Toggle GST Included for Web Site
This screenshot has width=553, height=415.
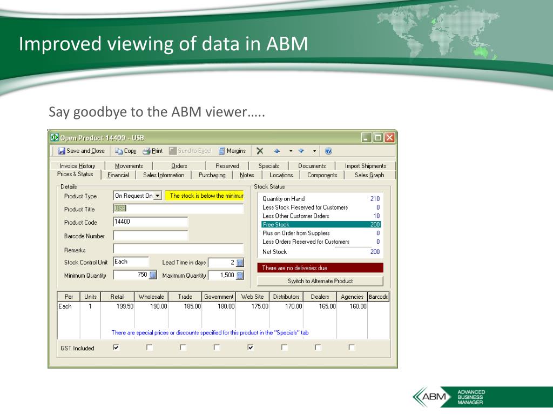point(251,347)
